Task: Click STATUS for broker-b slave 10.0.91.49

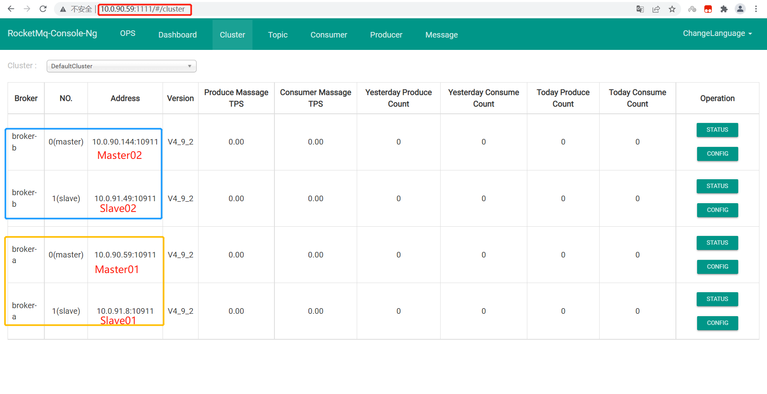Action: (717, 186)
